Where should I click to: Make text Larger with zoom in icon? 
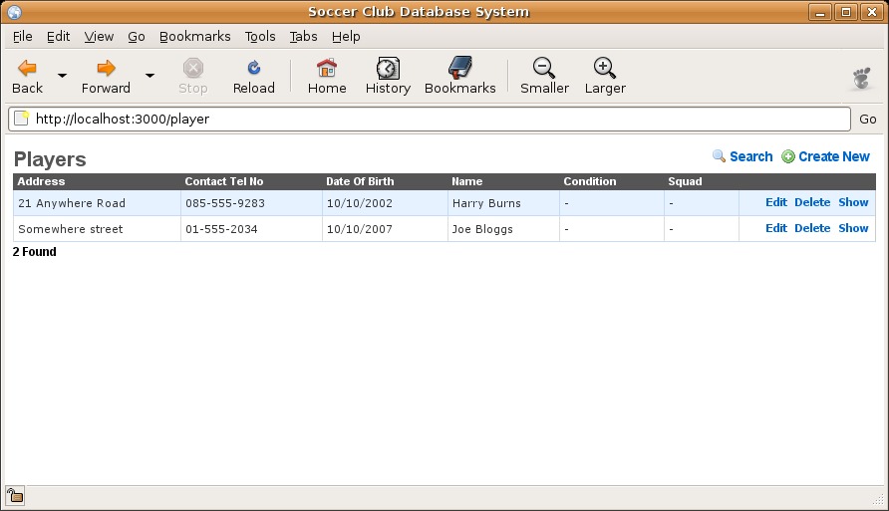coord(604,69)
